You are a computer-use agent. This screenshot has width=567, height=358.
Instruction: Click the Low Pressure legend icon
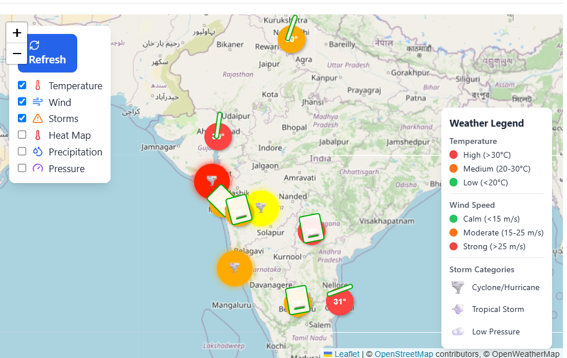tap(458, 332)
